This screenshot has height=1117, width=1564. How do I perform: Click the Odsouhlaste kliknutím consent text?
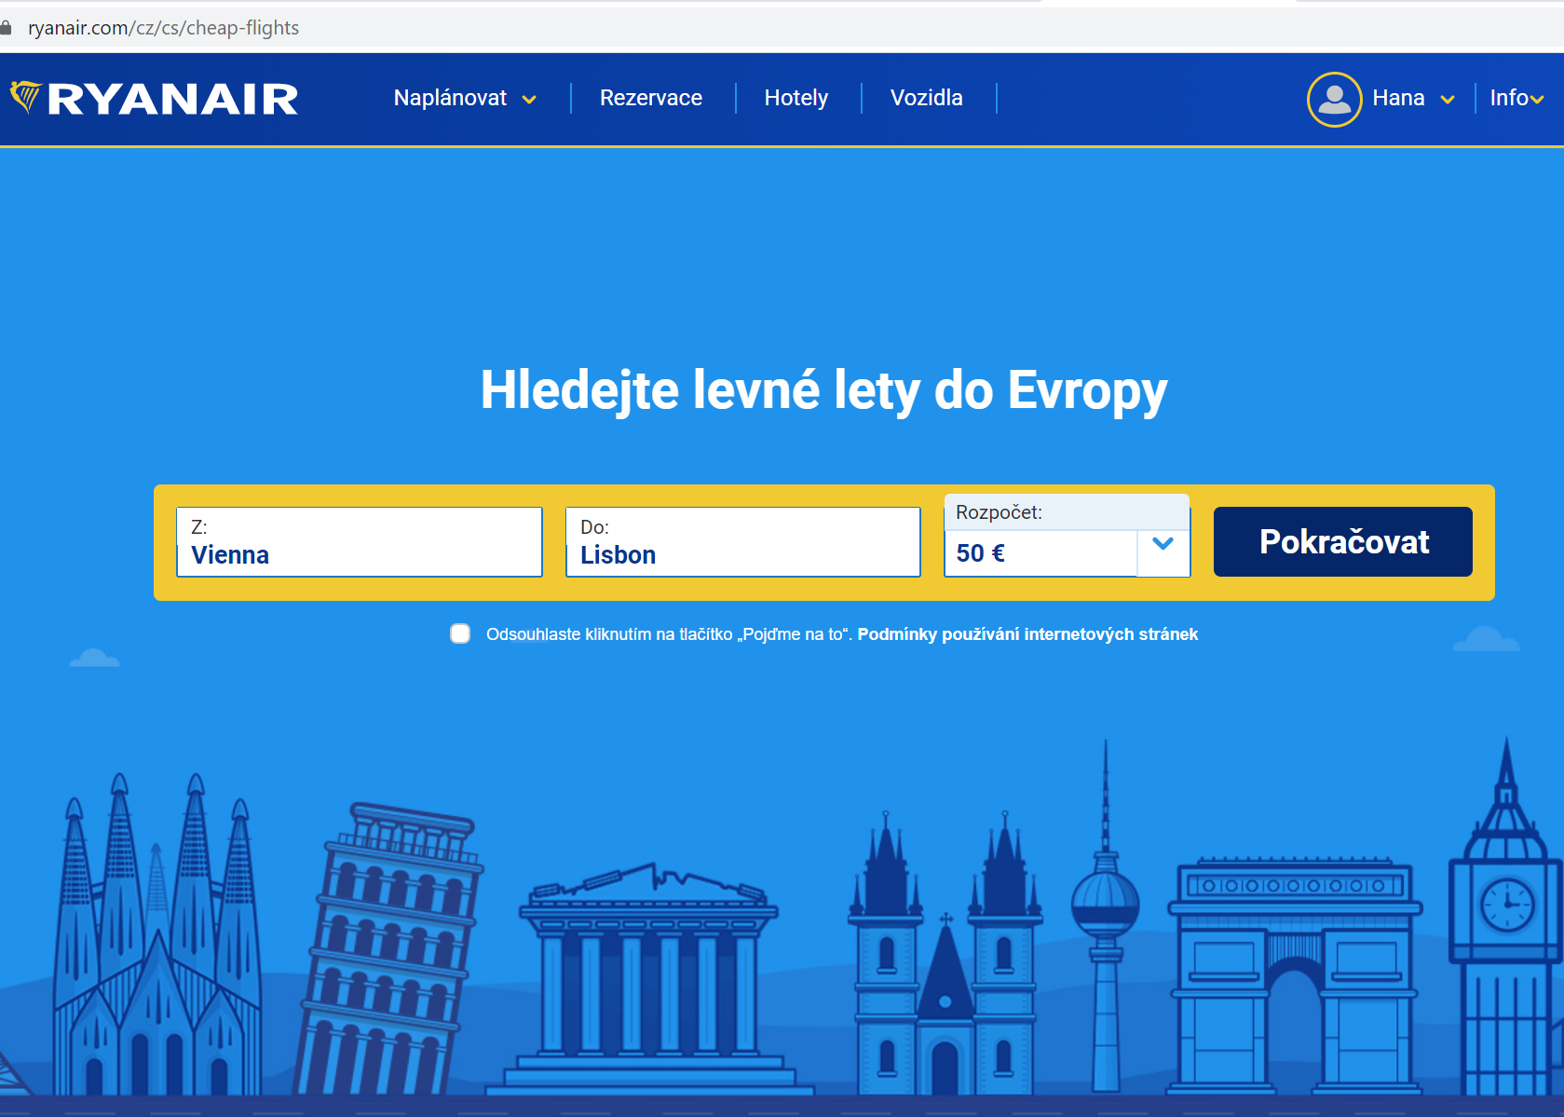[x=669, y=634]
